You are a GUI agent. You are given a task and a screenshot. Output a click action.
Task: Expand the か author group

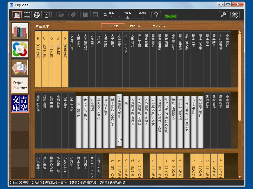pos(113,166)
